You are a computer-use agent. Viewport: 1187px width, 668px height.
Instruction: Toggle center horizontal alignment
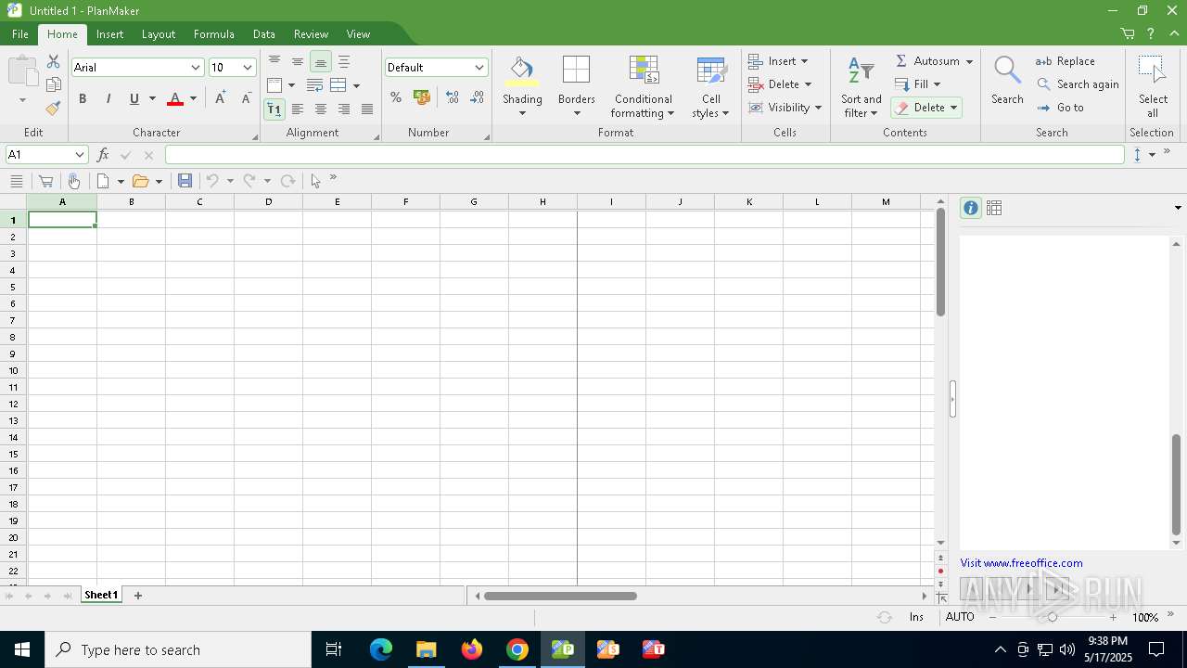pyautogui.click(x=321, y=109)
